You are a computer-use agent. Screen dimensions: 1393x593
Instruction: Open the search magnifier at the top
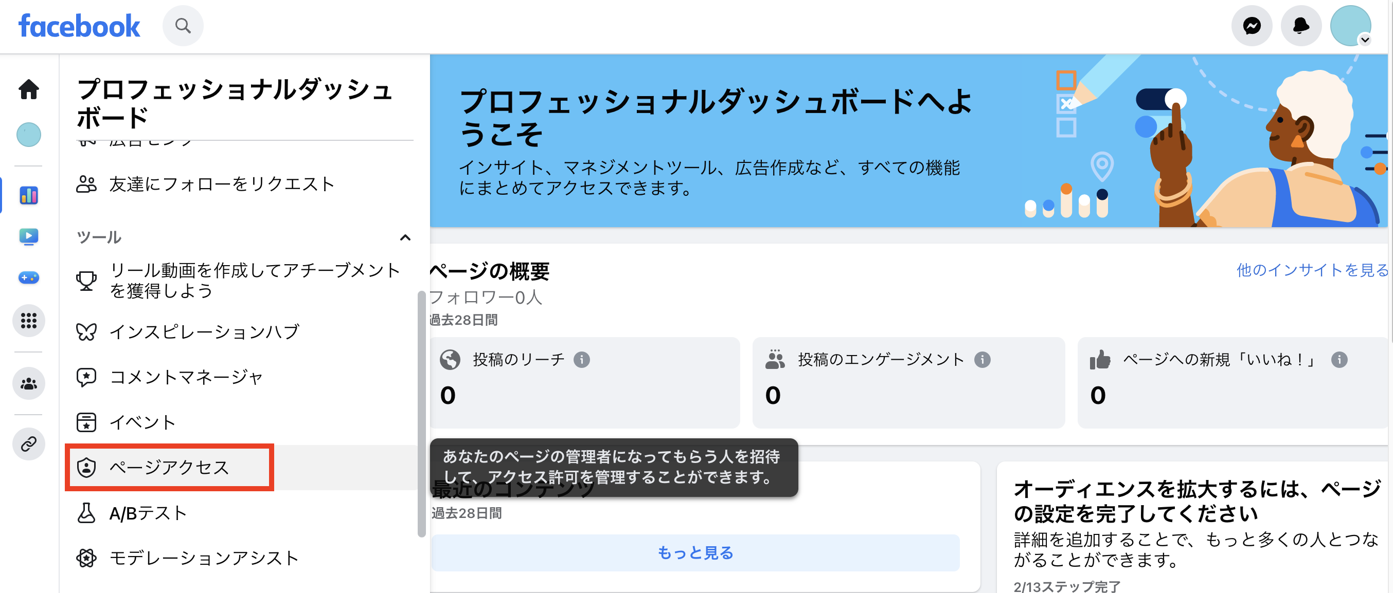[x=183, y=25]
